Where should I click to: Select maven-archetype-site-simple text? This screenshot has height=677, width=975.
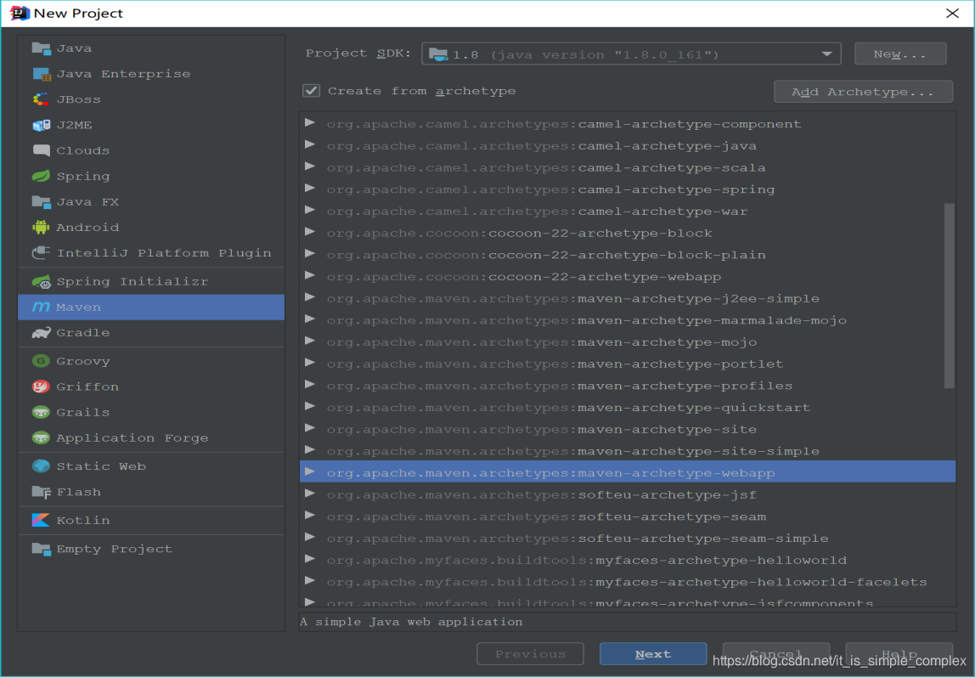(699, 451)
